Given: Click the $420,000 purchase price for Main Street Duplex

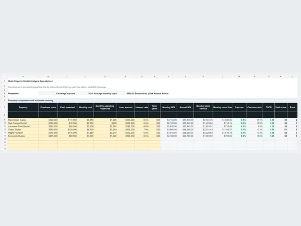Looking at the screenshot, I should [x=48, y=120].
